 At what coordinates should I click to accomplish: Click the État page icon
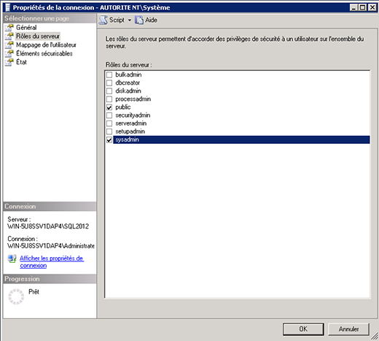pyautogui.click(x=9, y=62)
